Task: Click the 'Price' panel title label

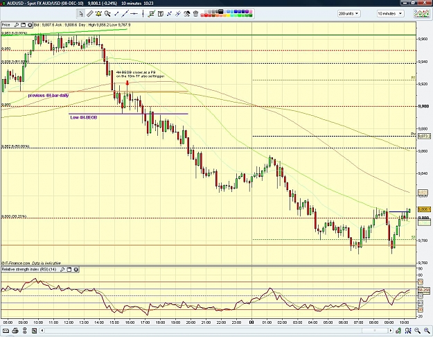Action: pos(6,25)
